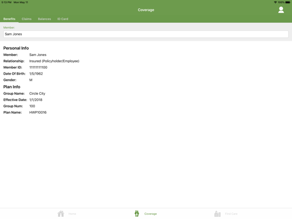Click the Group Num: label
The height and width of the screenshot is (219, 292).
tap(13, 106)
